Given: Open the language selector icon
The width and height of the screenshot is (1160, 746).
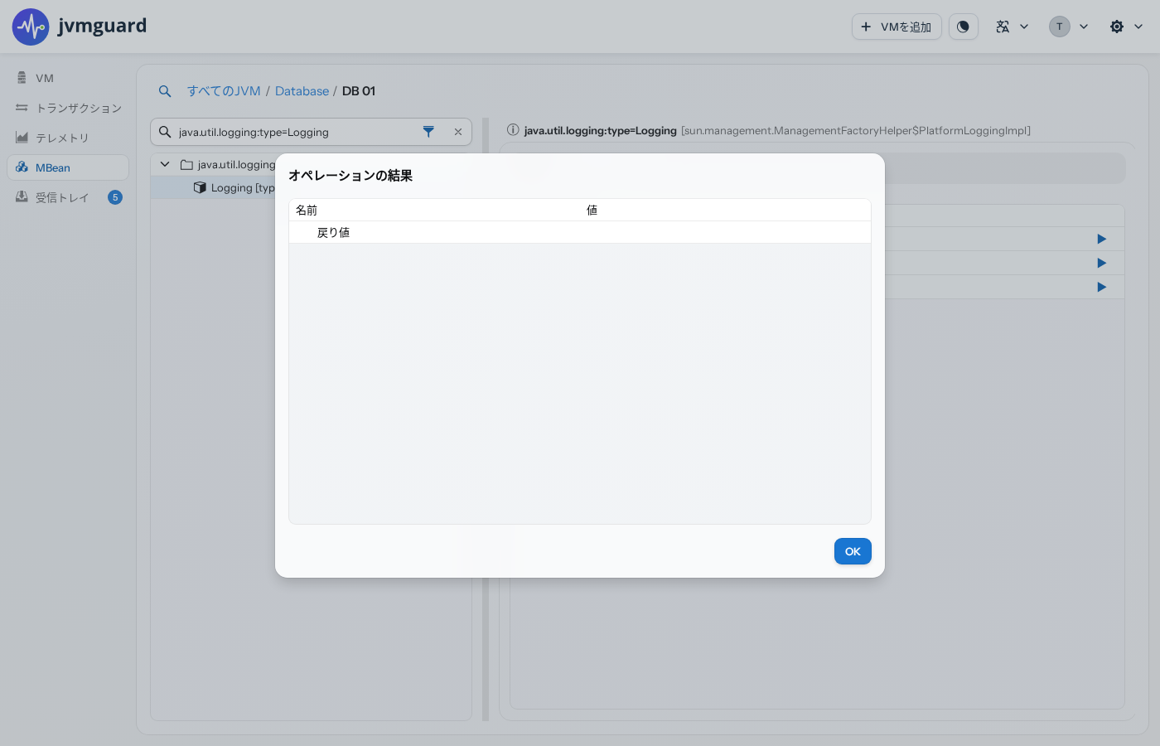Looking at the screenshot, I should 1003,27.
